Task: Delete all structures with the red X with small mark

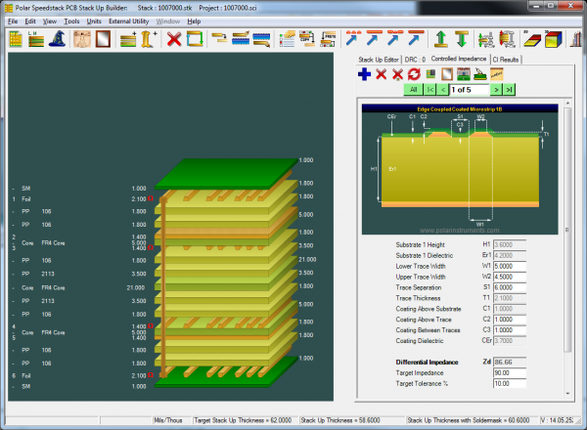Action: (397, 74)
